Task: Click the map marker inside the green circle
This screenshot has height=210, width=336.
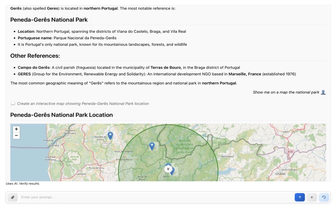Action: [x=152, y=146]
